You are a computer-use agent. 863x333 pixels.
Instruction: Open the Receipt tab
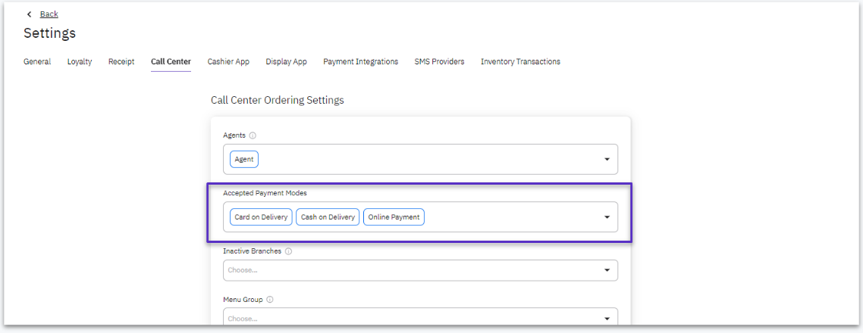click(121, 61)
